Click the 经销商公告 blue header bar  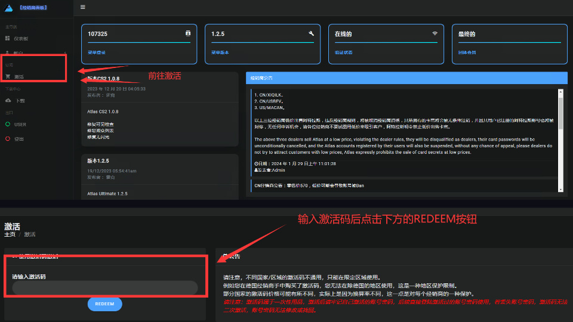[406, 78]
